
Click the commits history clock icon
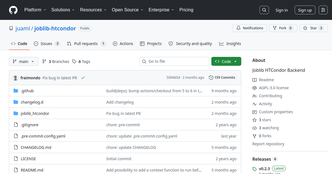pos(211,78)
